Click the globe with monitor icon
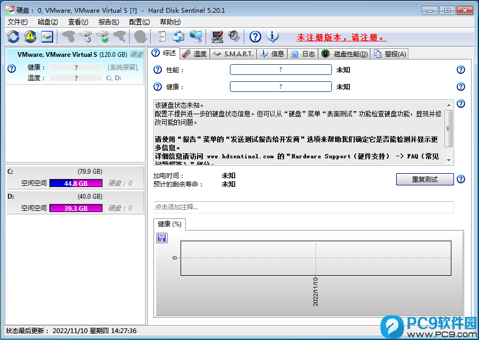479x340 pixels. 196,37
